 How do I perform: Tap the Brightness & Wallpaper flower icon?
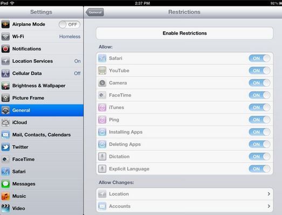tap(5, 86)
